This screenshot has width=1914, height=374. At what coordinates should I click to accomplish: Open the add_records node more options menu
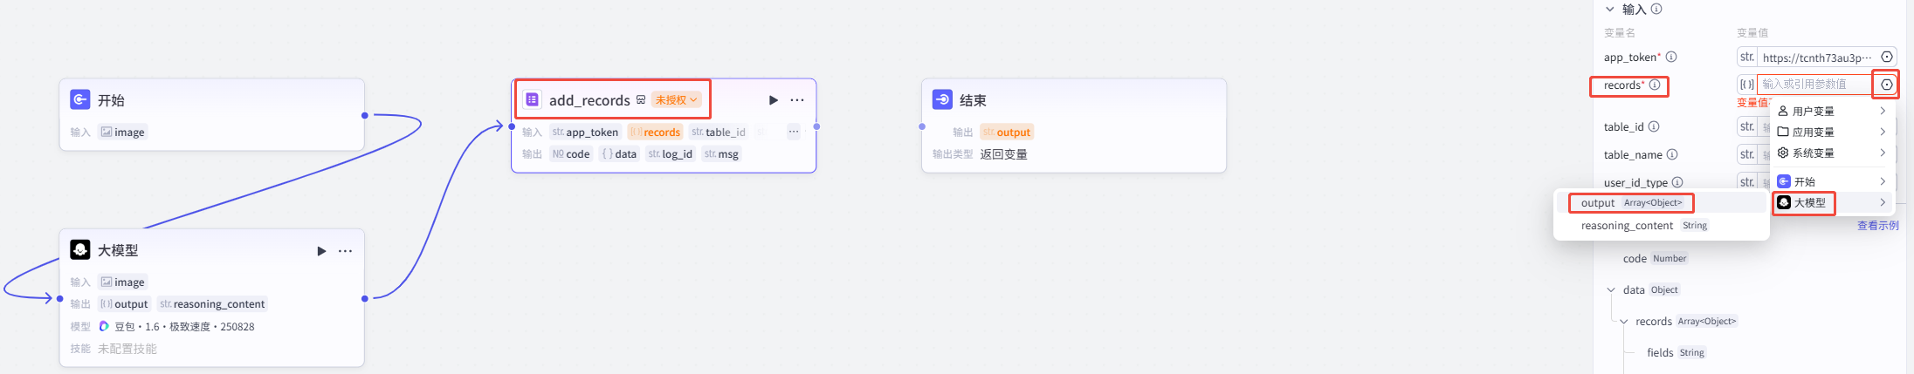click(797, 100)
